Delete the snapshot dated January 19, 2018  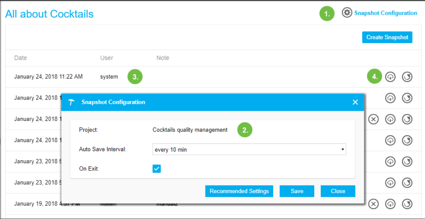[373, 204]
